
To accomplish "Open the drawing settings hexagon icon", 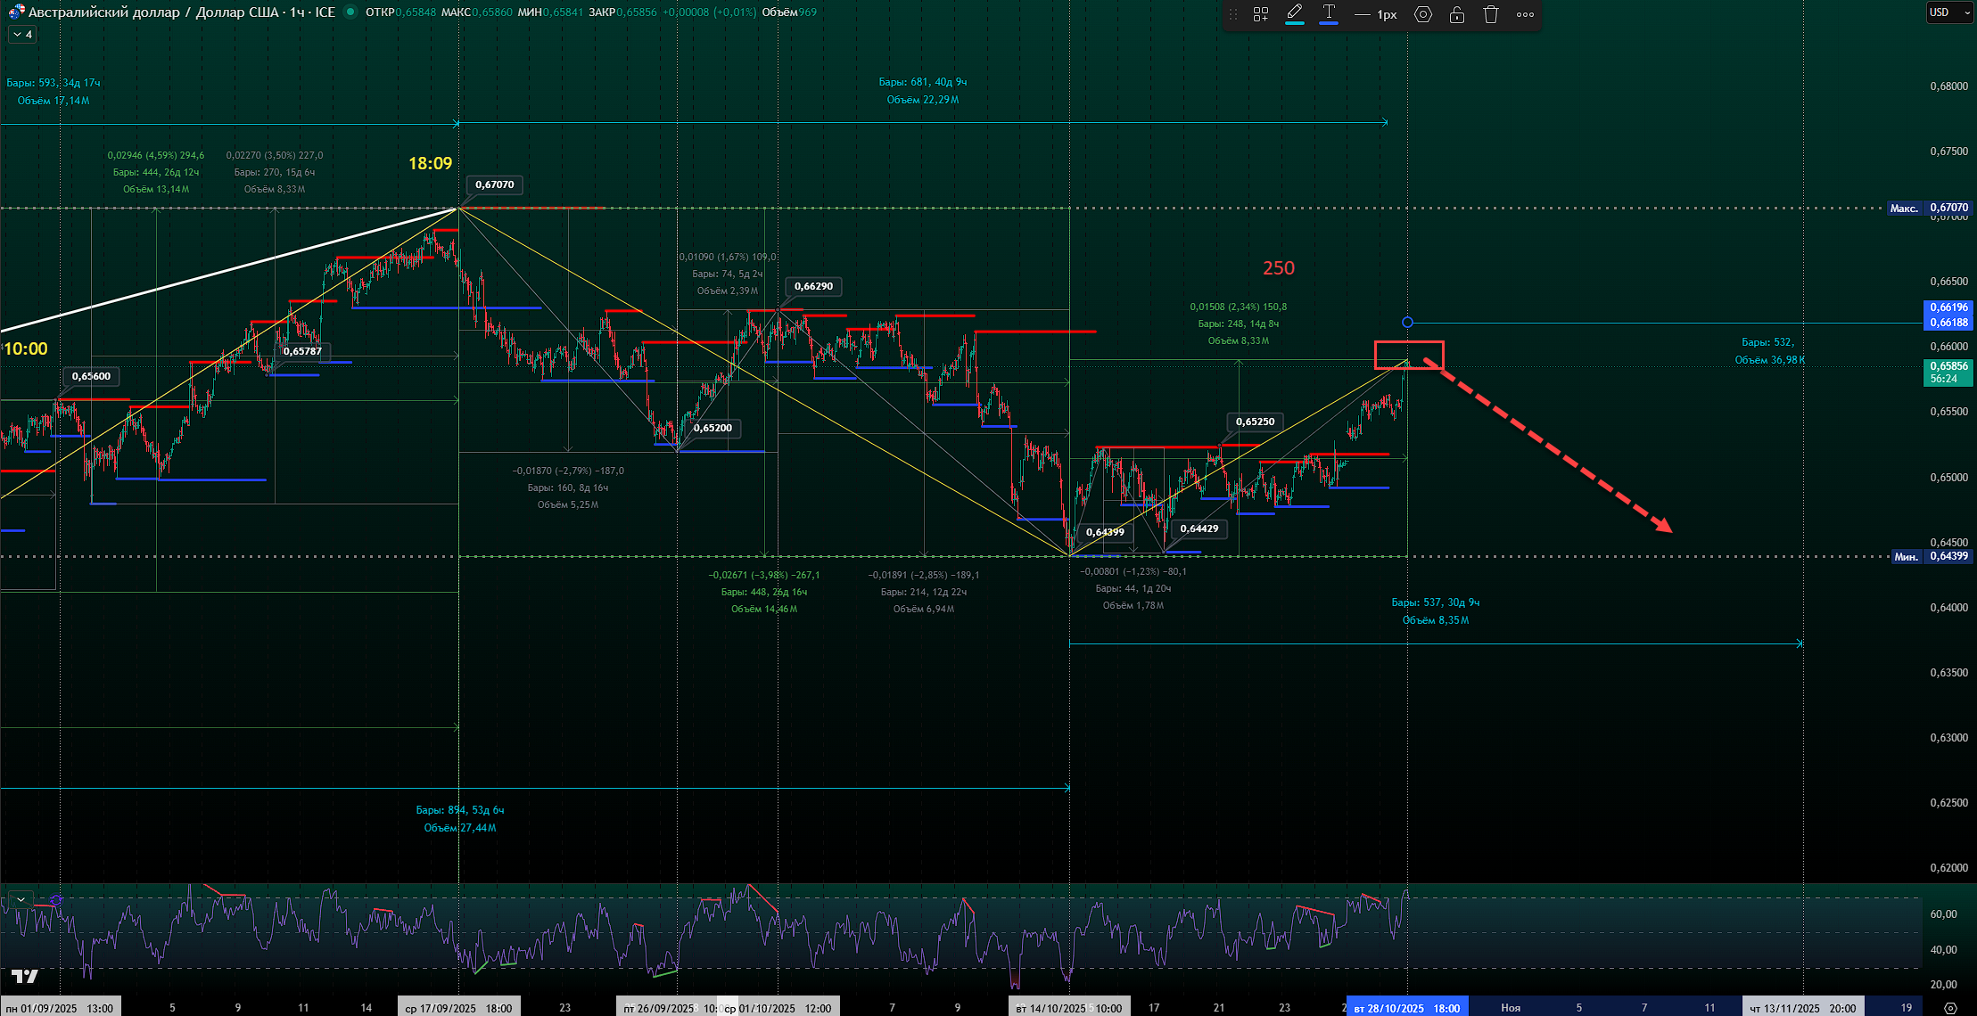I will 1423,14.
